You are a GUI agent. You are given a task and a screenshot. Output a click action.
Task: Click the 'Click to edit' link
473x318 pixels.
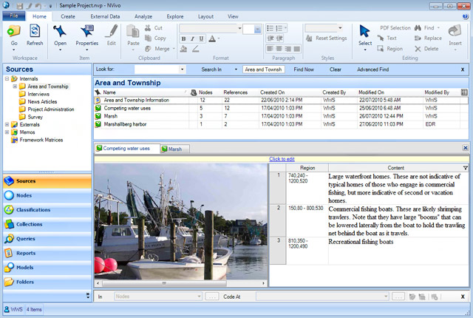click(x=282, y=159)
